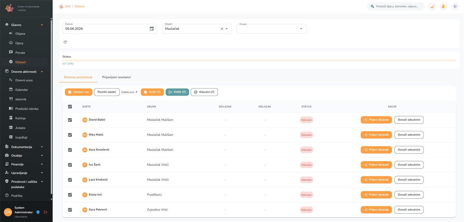The image size is (464, 222).
Task: Click the shield icon beside System Administrator
Action: 38,212
